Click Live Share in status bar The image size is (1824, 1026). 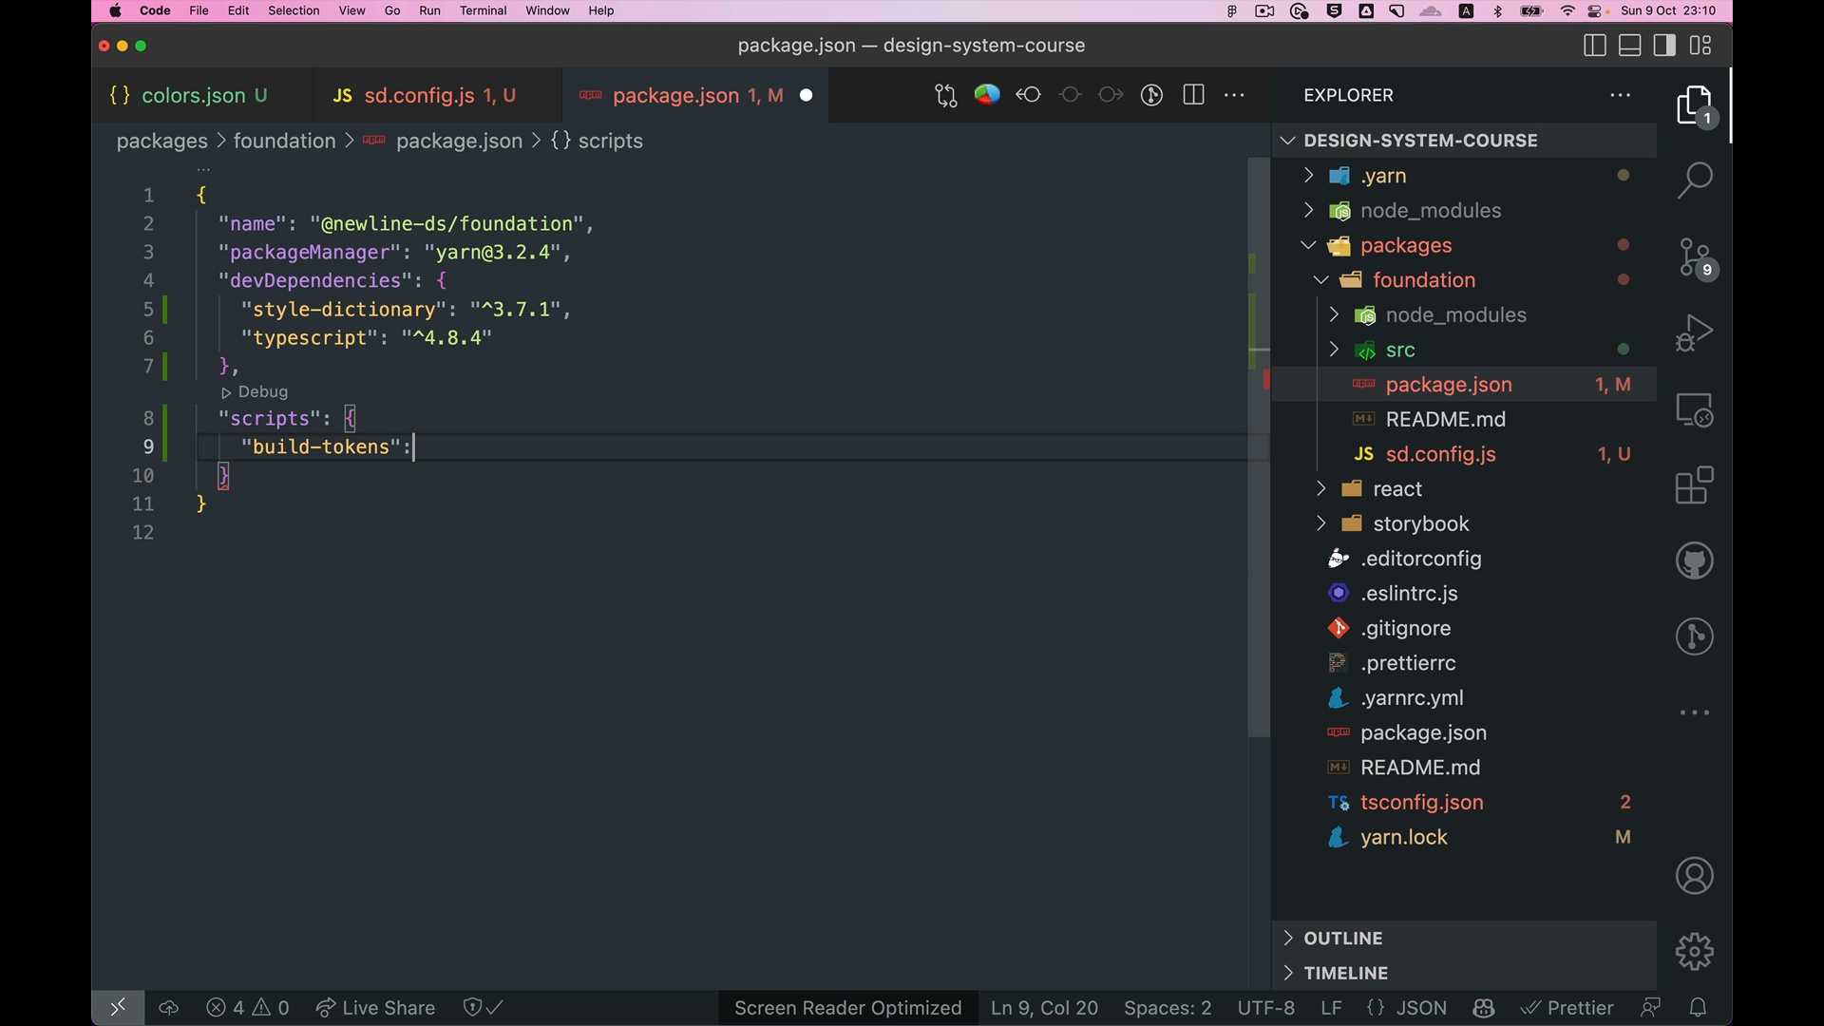click(x=375, y=1008)
